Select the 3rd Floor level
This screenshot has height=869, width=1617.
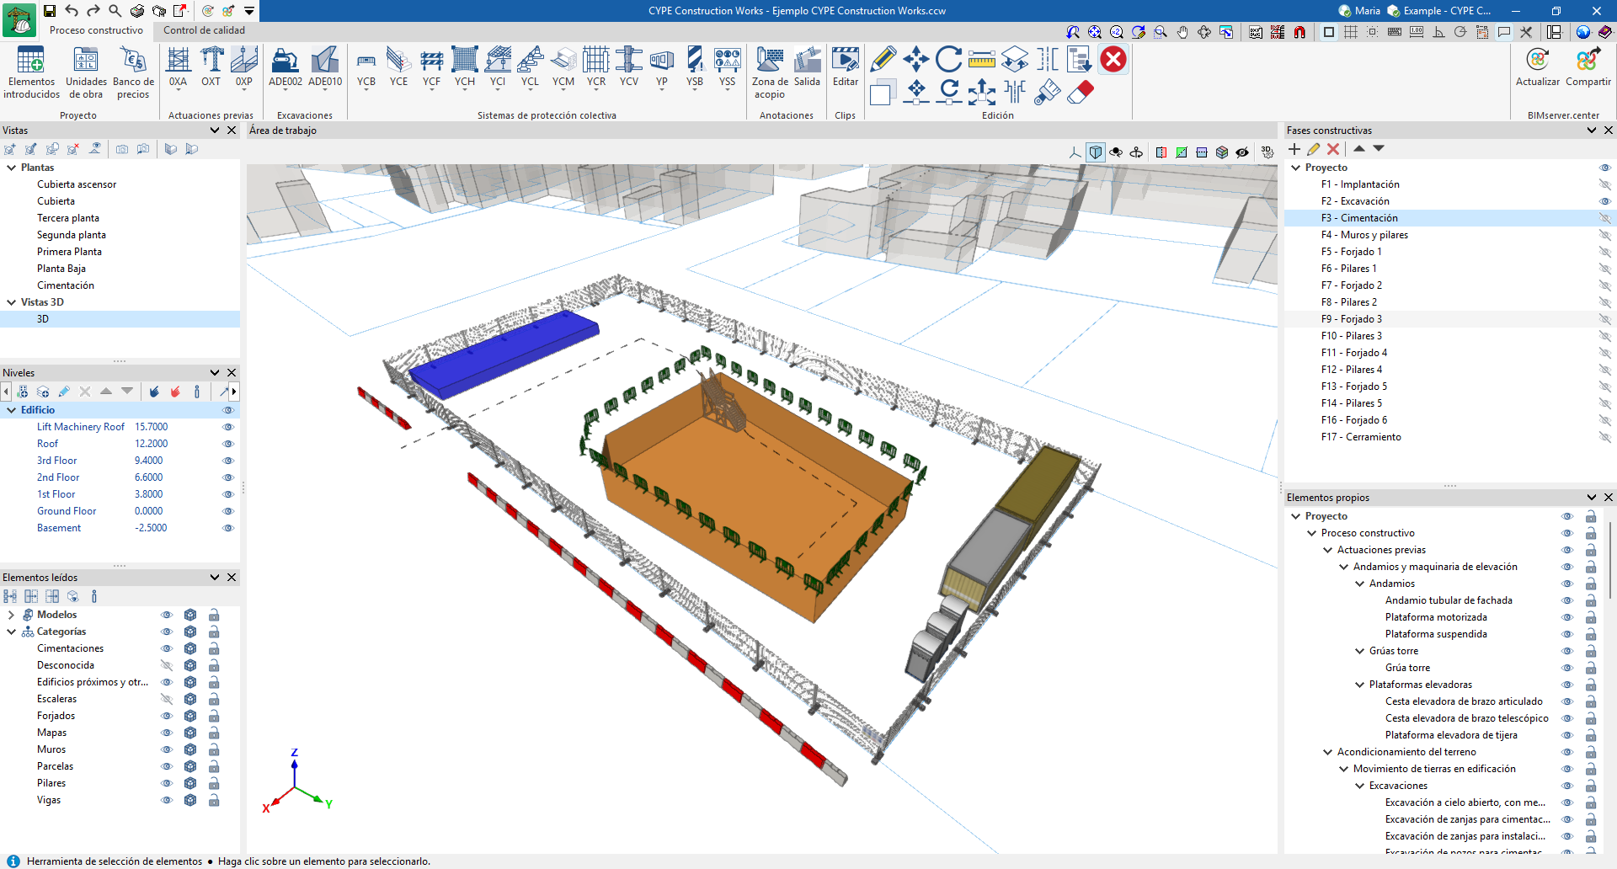tap(56, 461)
